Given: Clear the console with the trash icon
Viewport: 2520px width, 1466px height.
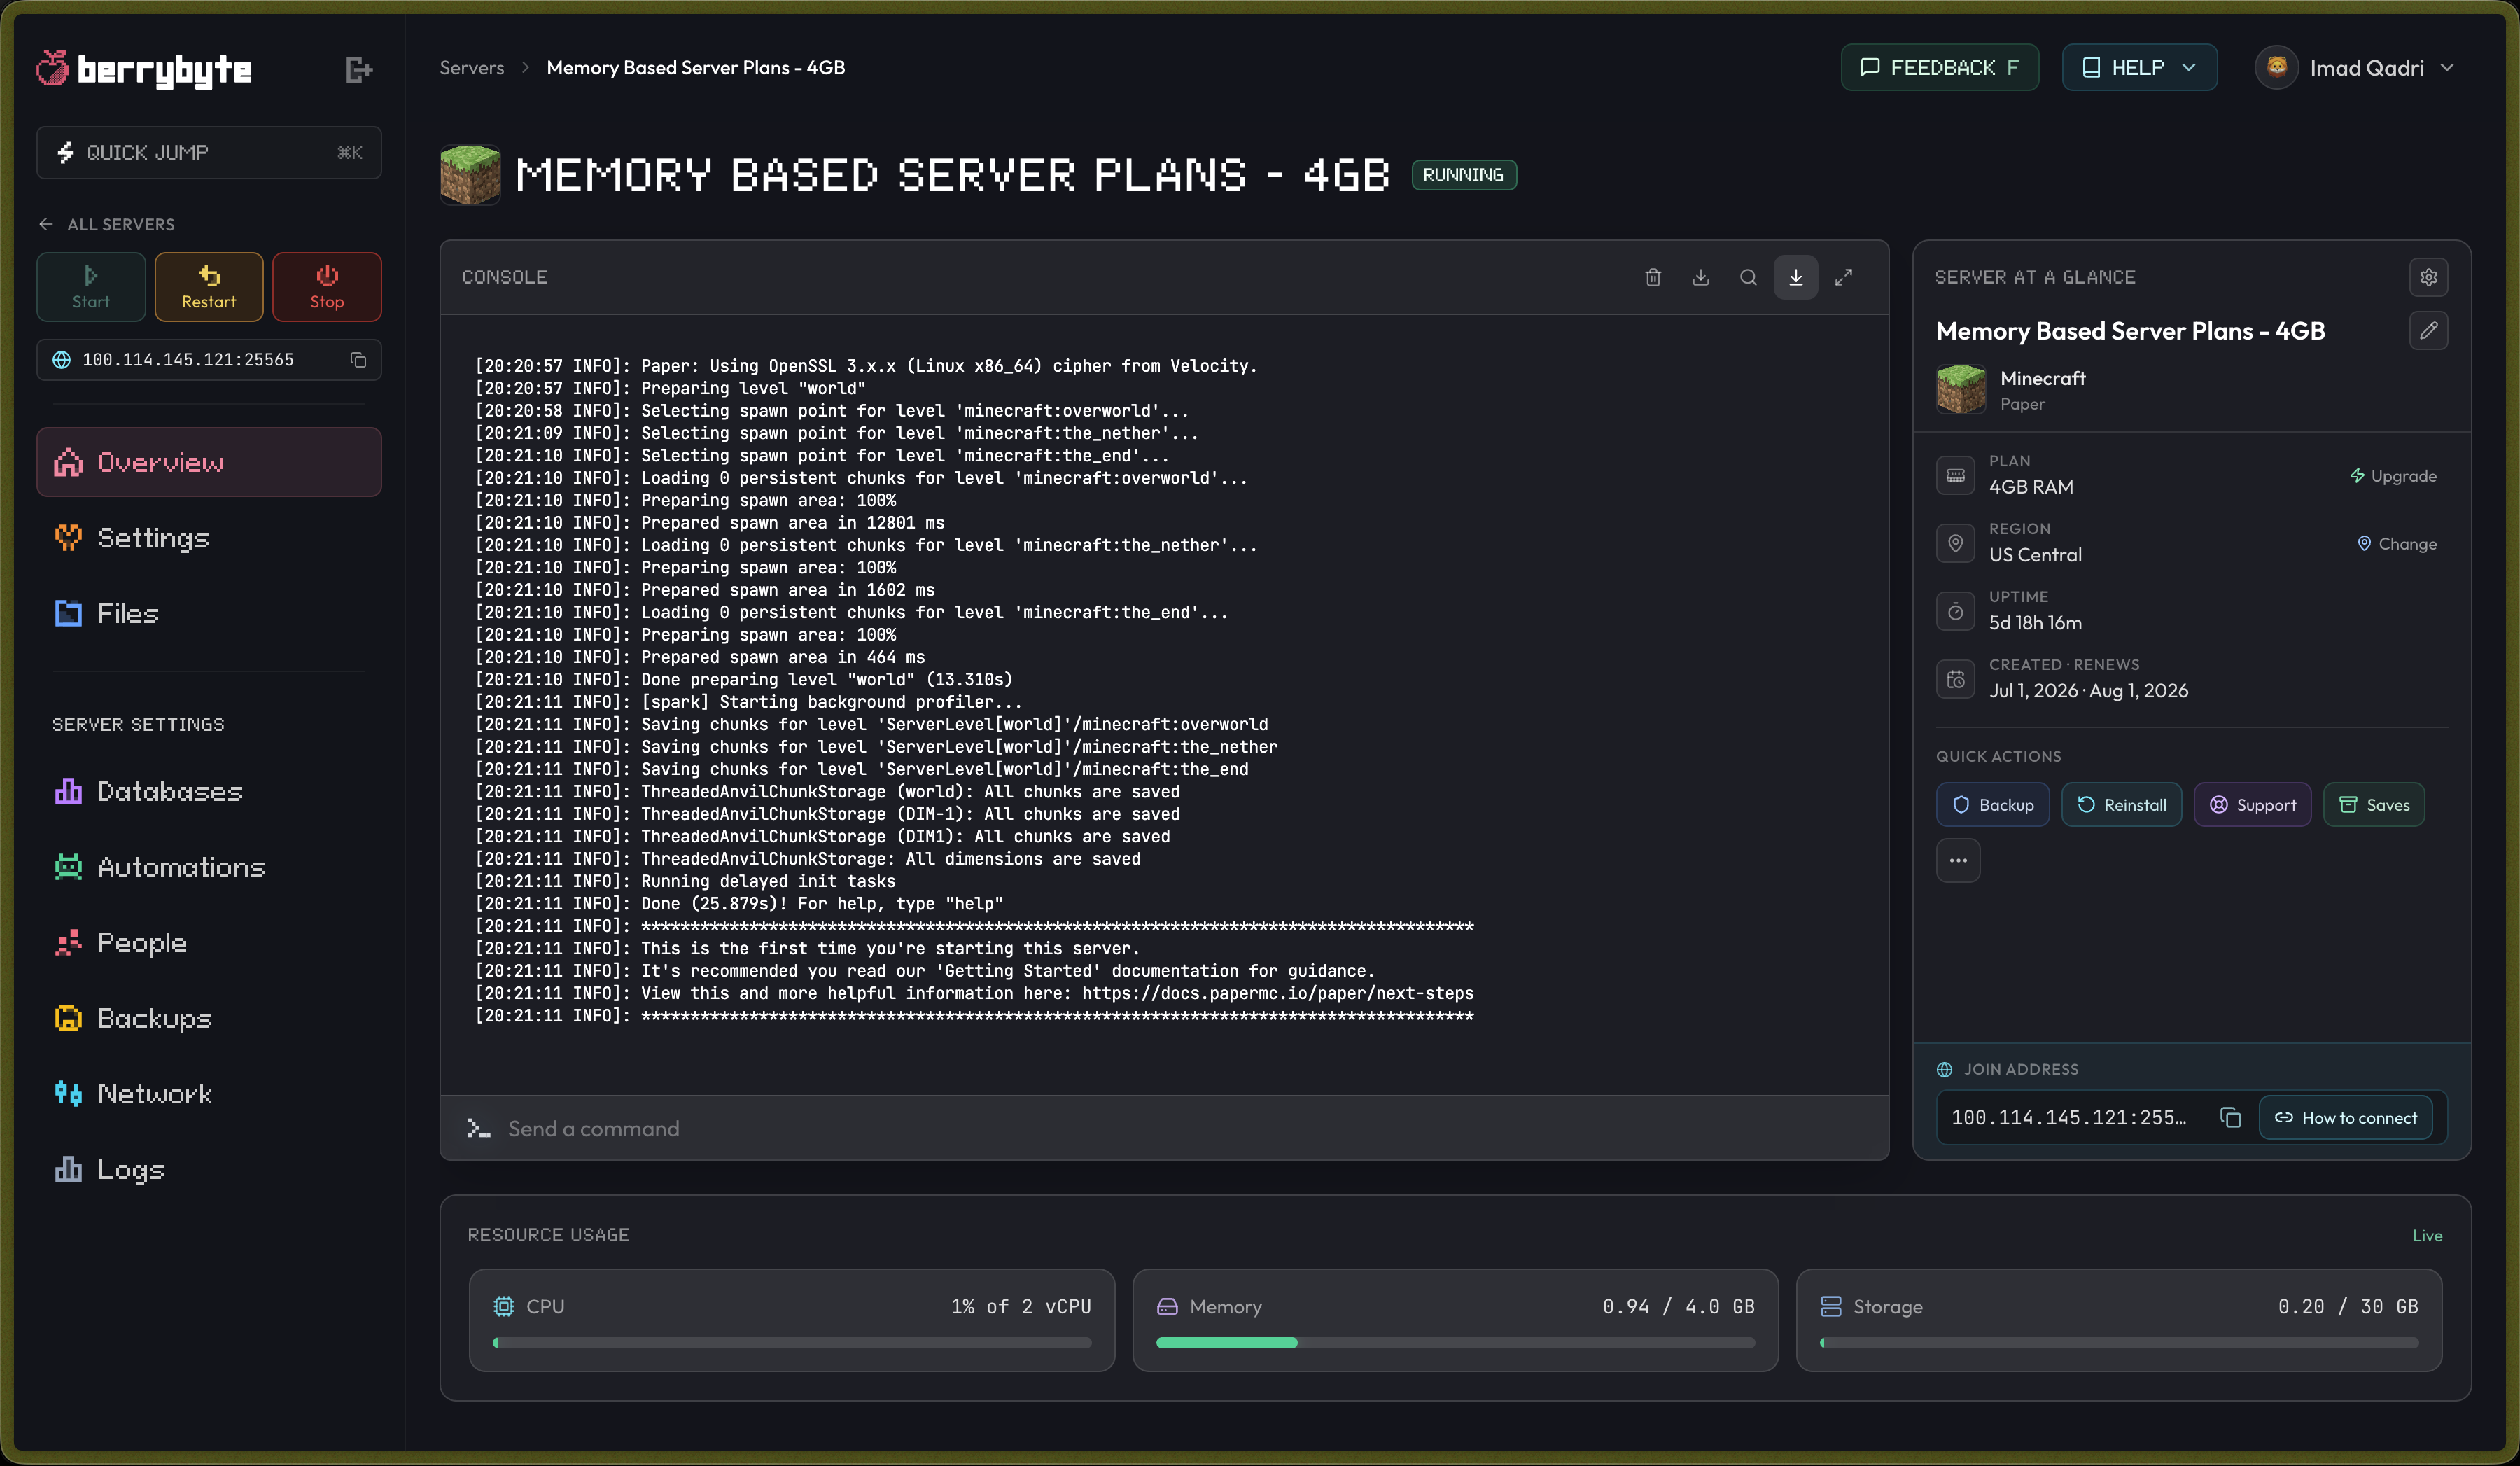Looking at the screenshot, I should 1653,277.
